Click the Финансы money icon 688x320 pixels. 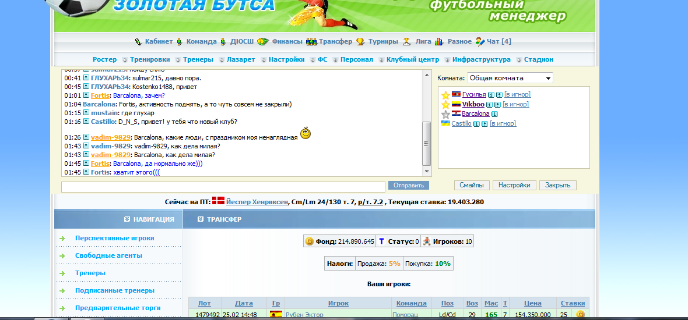click(x=262, y=41)
